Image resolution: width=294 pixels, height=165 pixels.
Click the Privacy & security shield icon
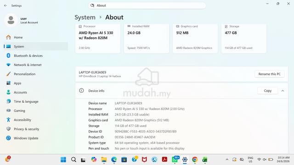pyautogui.click(x=8, y=129)
